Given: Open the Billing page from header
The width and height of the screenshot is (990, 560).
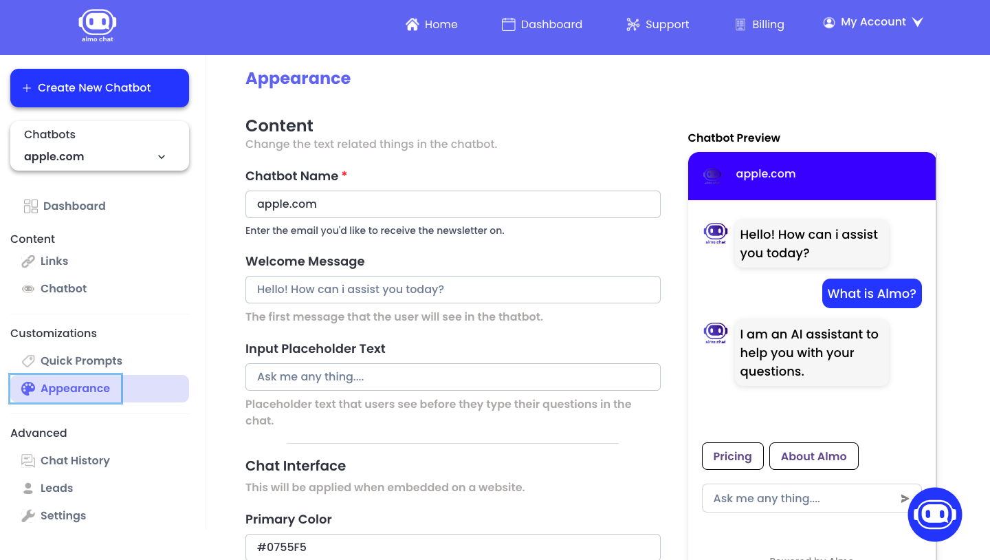Looking at the screenshot, I should [x=759, y=25].
